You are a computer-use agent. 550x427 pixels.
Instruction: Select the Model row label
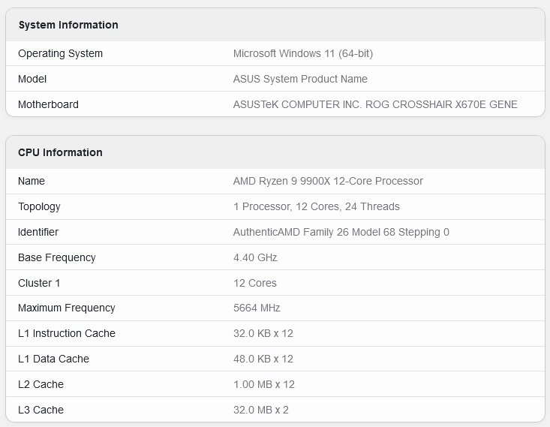32,79
